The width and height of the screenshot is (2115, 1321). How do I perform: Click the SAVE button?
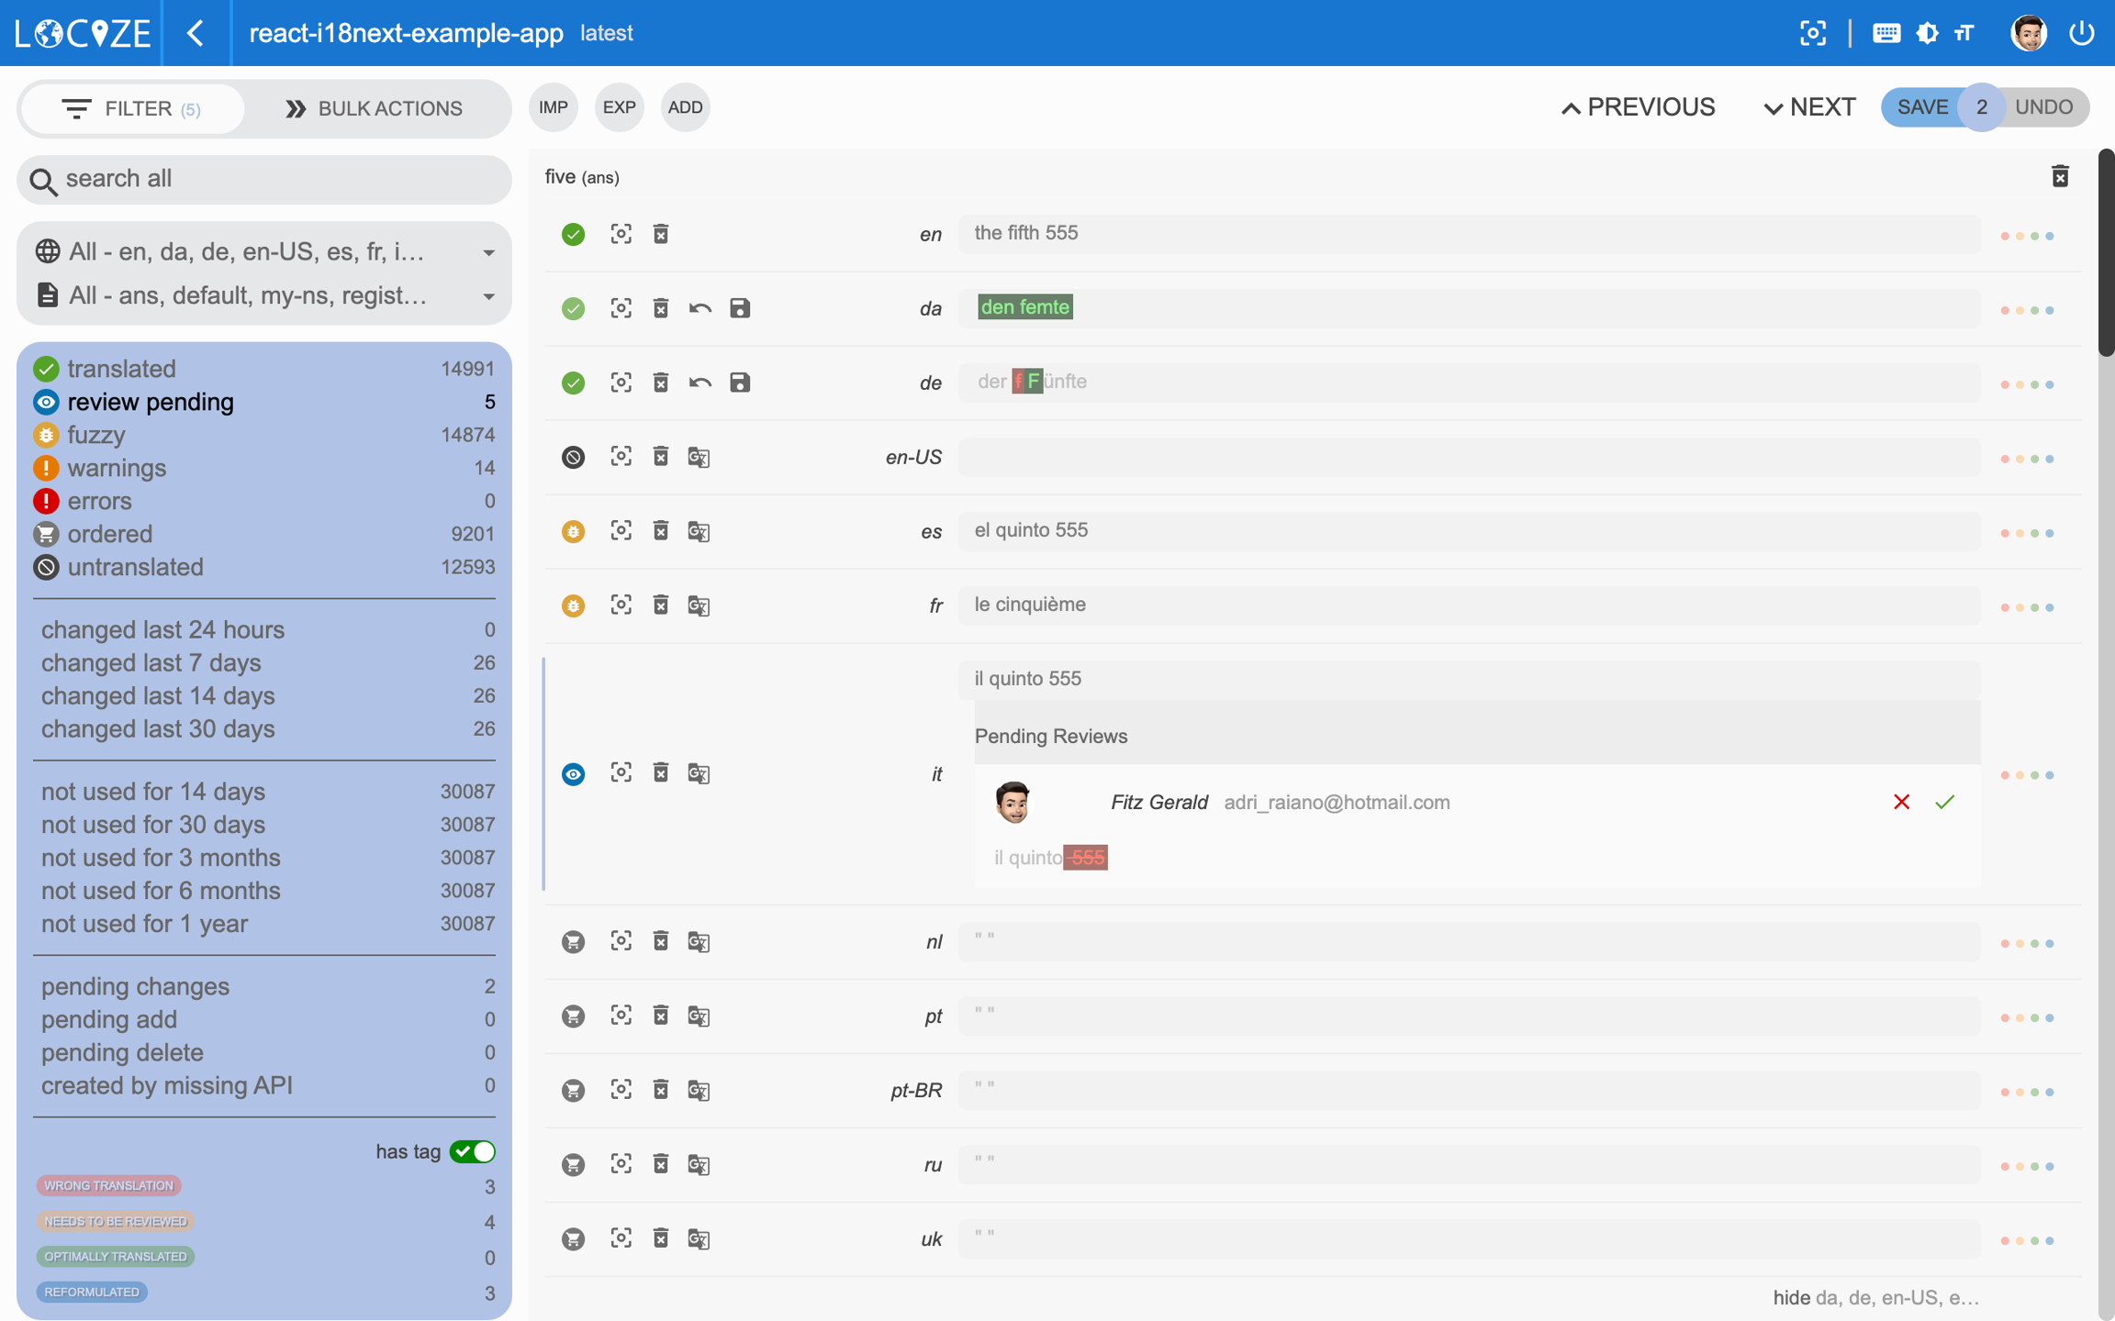[1922, 107]
